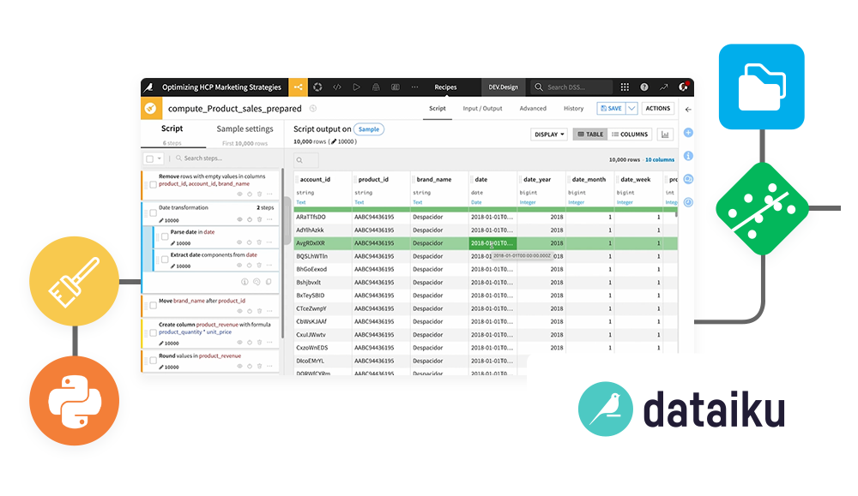Click the green quality bar under account_id
The height and width of the screenshot is (496, 858).
[323, 209]
